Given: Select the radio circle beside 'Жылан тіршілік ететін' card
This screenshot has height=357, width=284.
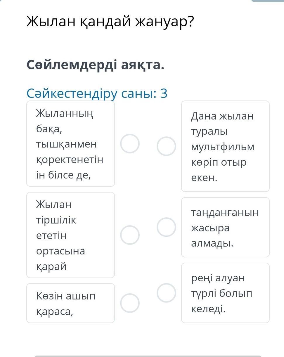Looking at the screenshot, I should coord(130,235).
